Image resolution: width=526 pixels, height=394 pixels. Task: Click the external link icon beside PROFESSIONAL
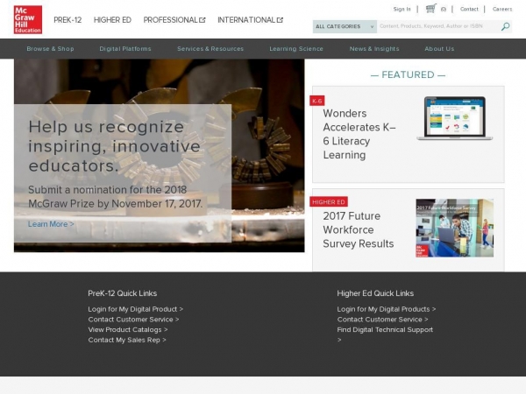pyautogui.click(x=203, y=20)
